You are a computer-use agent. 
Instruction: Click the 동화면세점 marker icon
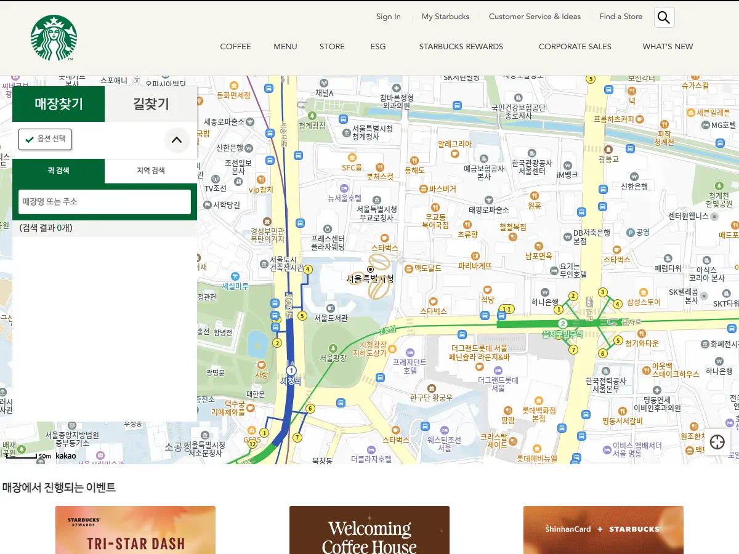(x=234, y=86)
